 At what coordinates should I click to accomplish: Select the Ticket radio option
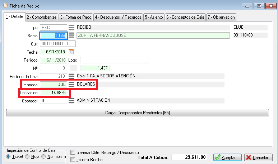[x=9, y=156]
